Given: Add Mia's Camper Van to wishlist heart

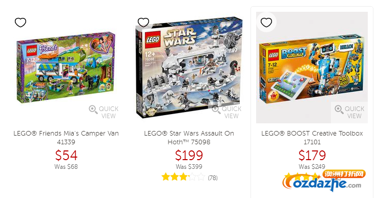Looking at the screenshot, I should [20, 23].
